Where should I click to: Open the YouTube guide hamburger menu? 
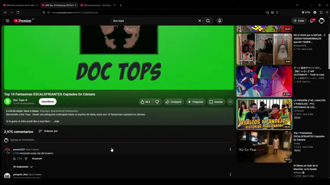point(7,21)
